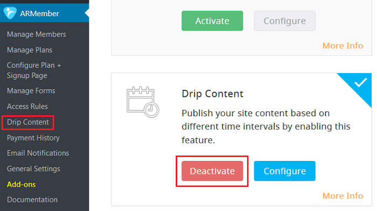Collapse the ARMember menu arrow indicator
Screen dimensions: 377x211
pos(87,13)
